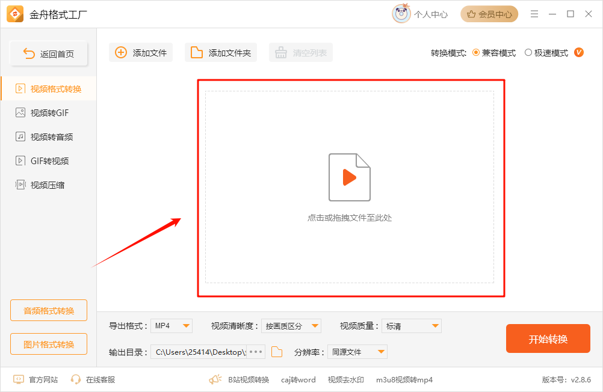Minimize the 金舟格式工厂 window

552,14
